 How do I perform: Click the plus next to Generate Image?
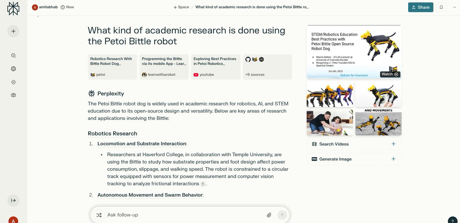coord(393,159)
